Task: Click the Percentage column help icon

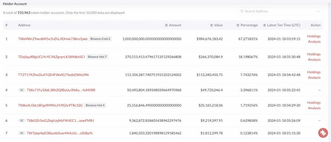Action: (238, 25)
